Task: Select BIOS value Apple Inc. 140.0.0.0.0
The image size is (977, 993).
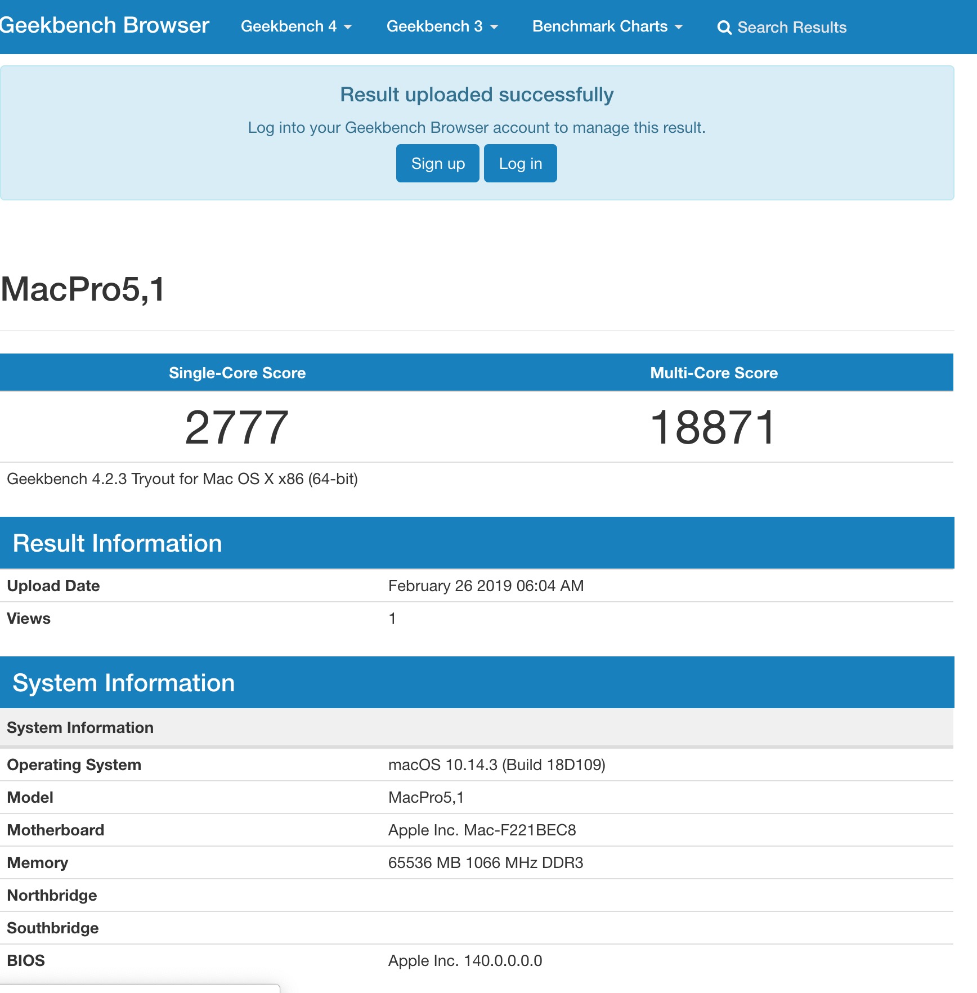Action: tap(465, 961)
